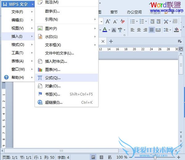The image size is (185, 160).
Task: Zoom in with the plus button
Action: pyautogui.click(x=179, y=157)
